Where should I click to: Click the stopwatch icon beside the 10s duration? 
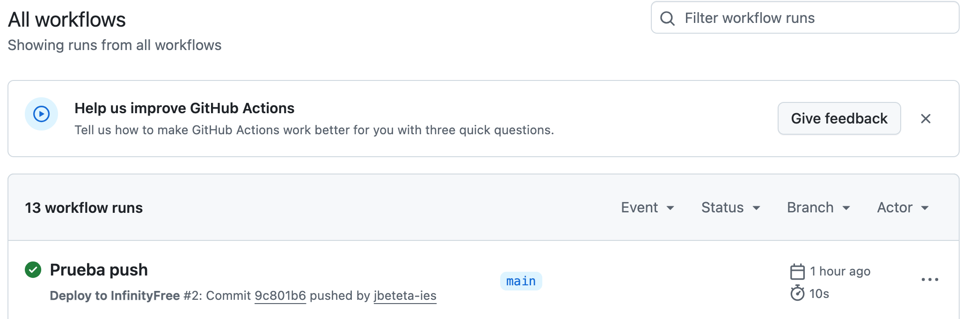(x=798, y=294)
